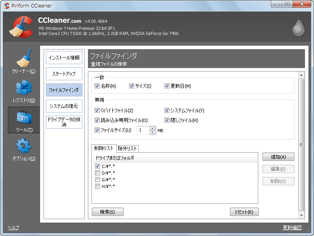Toggle ファイルサイズ(U) checkbox

[97, 130]
